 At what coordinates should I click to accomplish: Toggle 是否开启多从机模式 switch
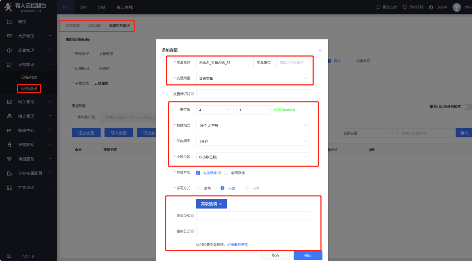point(467,106)
